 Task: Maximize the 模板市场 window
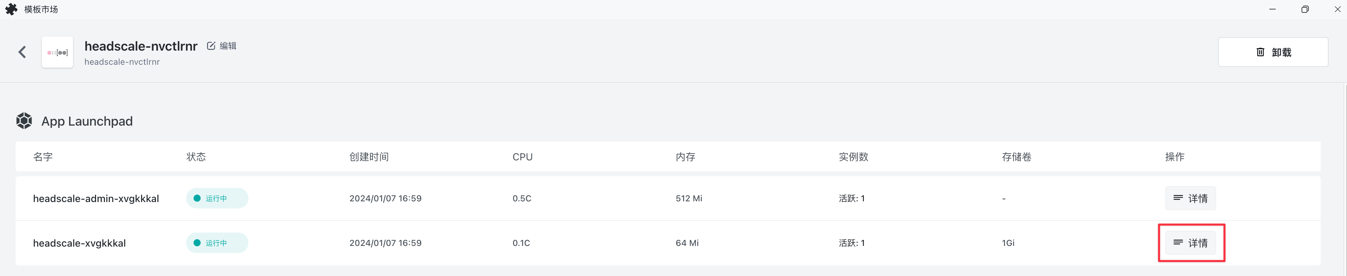pyautogui.click(x=1305, y=10)
